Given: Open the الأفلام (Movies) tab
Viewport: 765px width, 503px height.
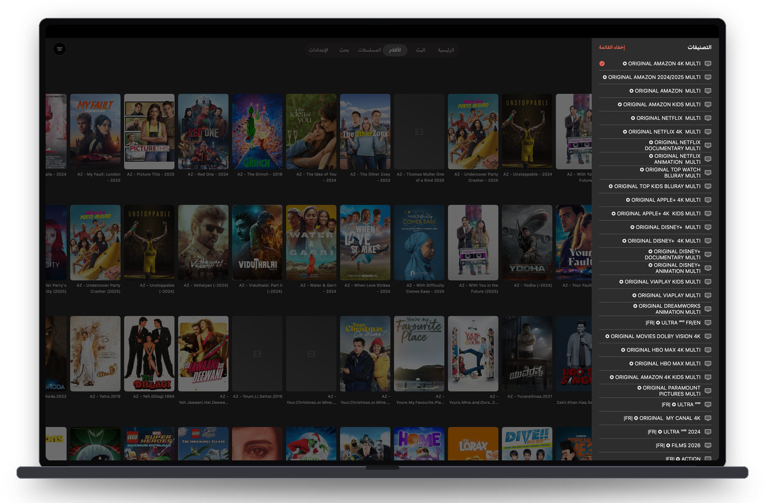Looking at the screenshot, I should 395,50.
